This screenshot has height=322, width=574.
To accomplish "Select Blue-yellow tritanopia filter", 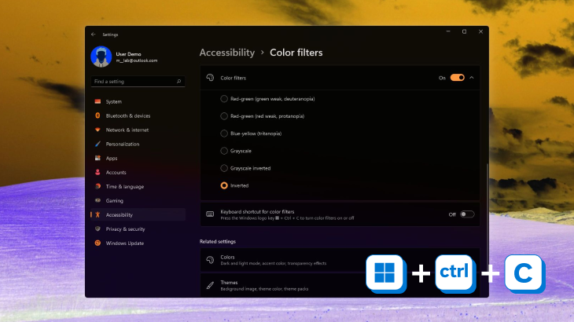I will pyautogui.click(x=224, y=134).
